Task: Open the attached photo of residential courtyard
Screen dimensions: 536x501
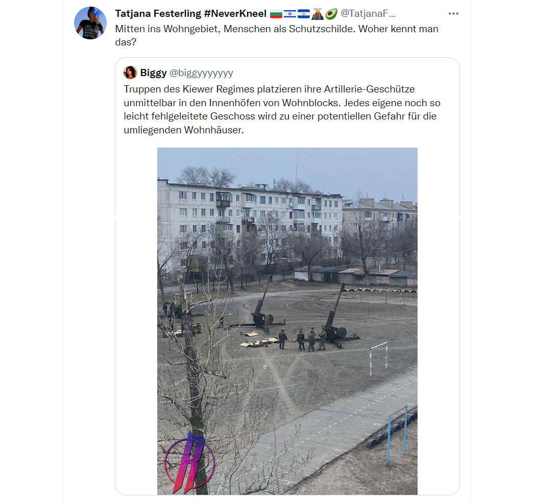Action: coord(287,321)
